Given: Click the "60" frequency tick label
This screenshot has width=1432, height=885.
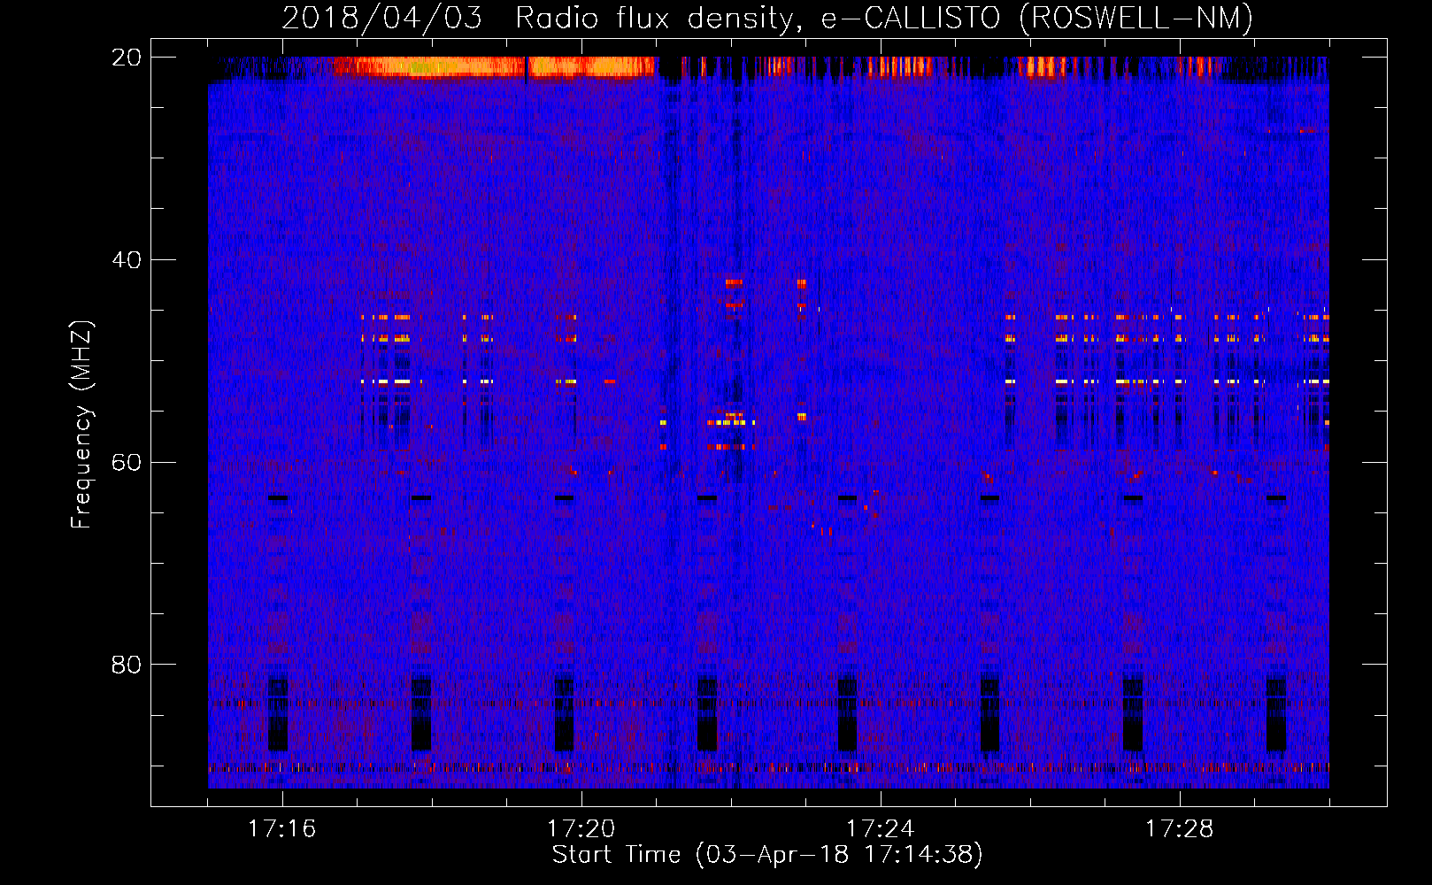Looking at the screenshot, I should [x=127, y=462].
